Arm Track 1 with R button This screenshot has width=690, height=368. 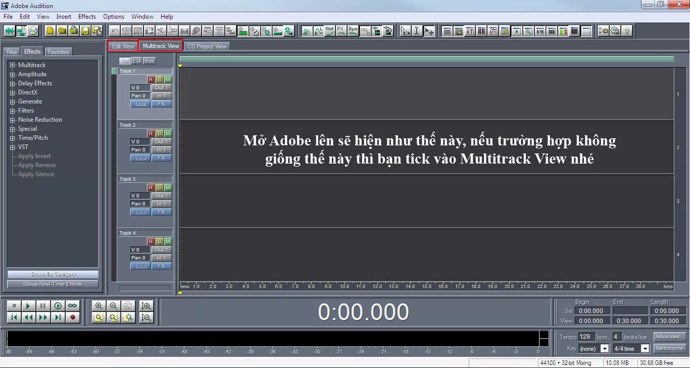tap(151, 80)
